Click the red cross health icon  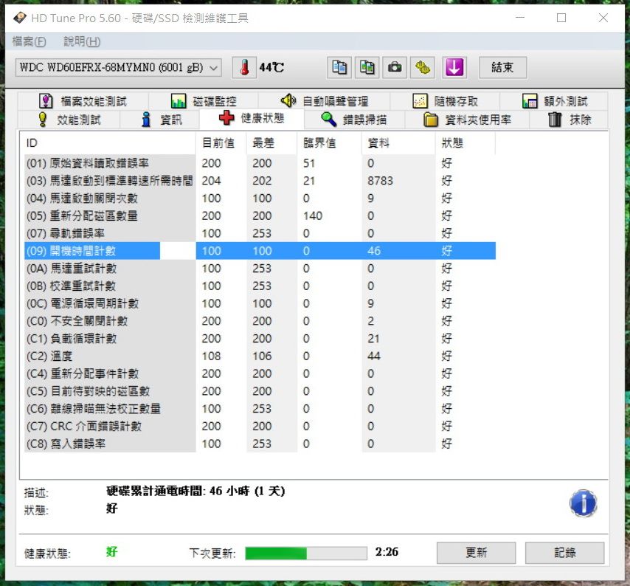point(226,118)
